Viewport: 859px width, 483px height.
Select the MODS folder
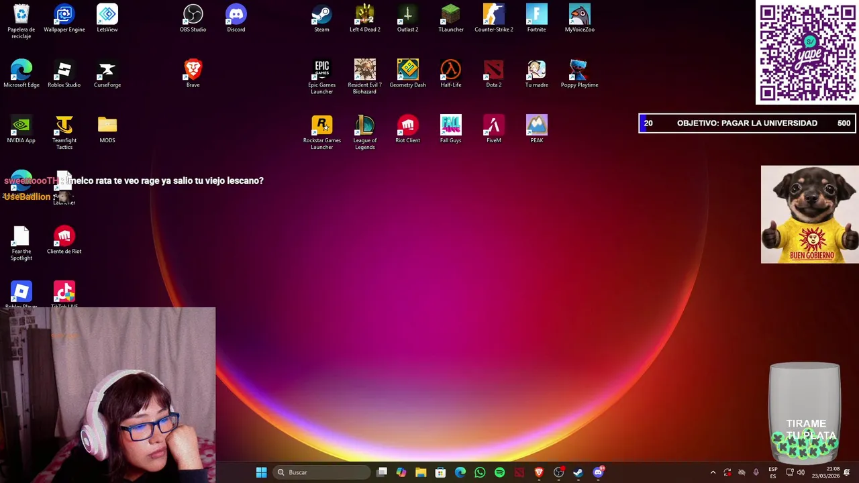tap(107, 129)
